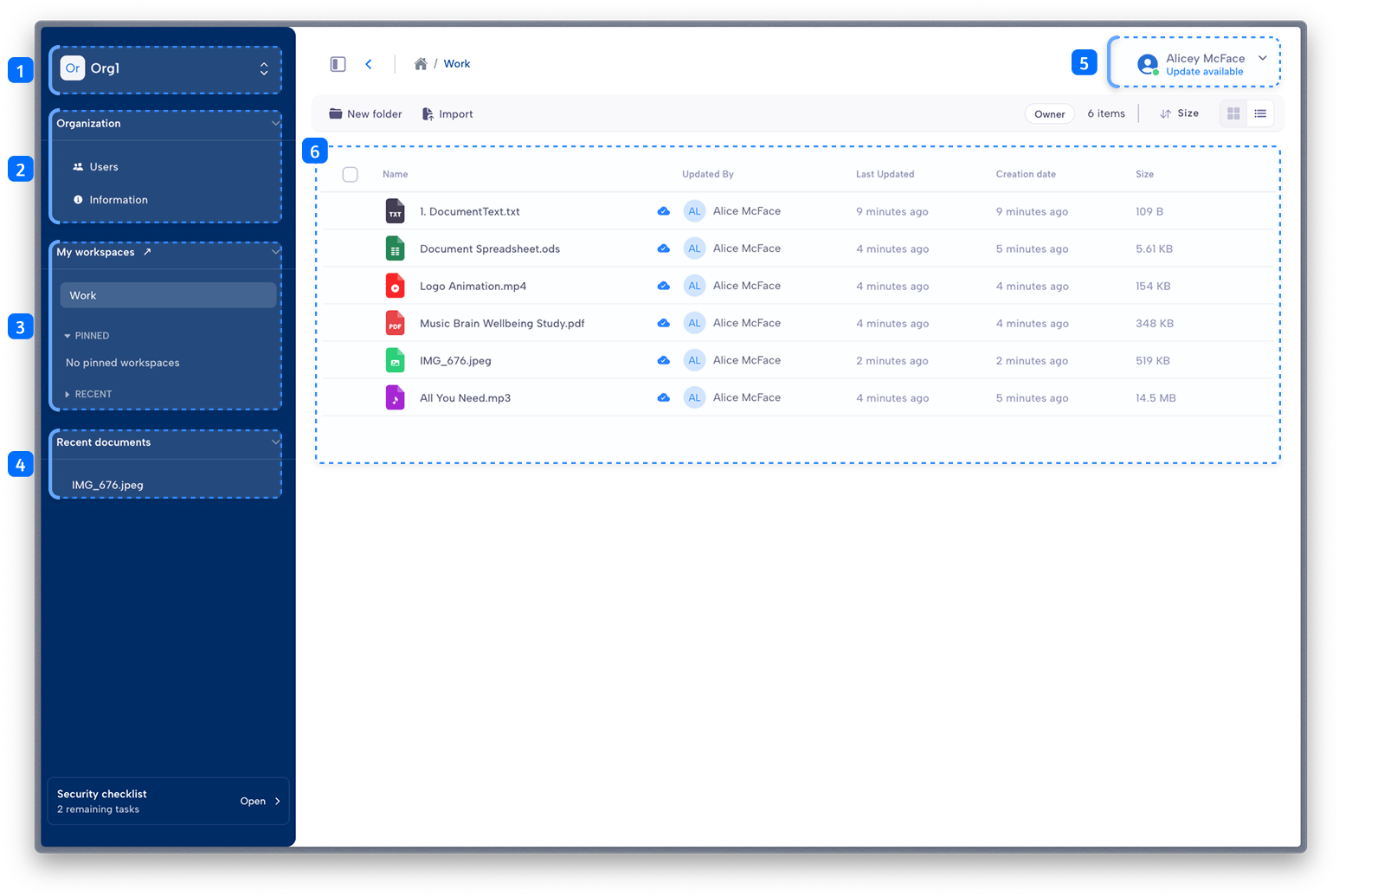The height and width of the screenshot is (896, 1397).
Task: Collapse the Recent documents section
Action: click(275, 442)
